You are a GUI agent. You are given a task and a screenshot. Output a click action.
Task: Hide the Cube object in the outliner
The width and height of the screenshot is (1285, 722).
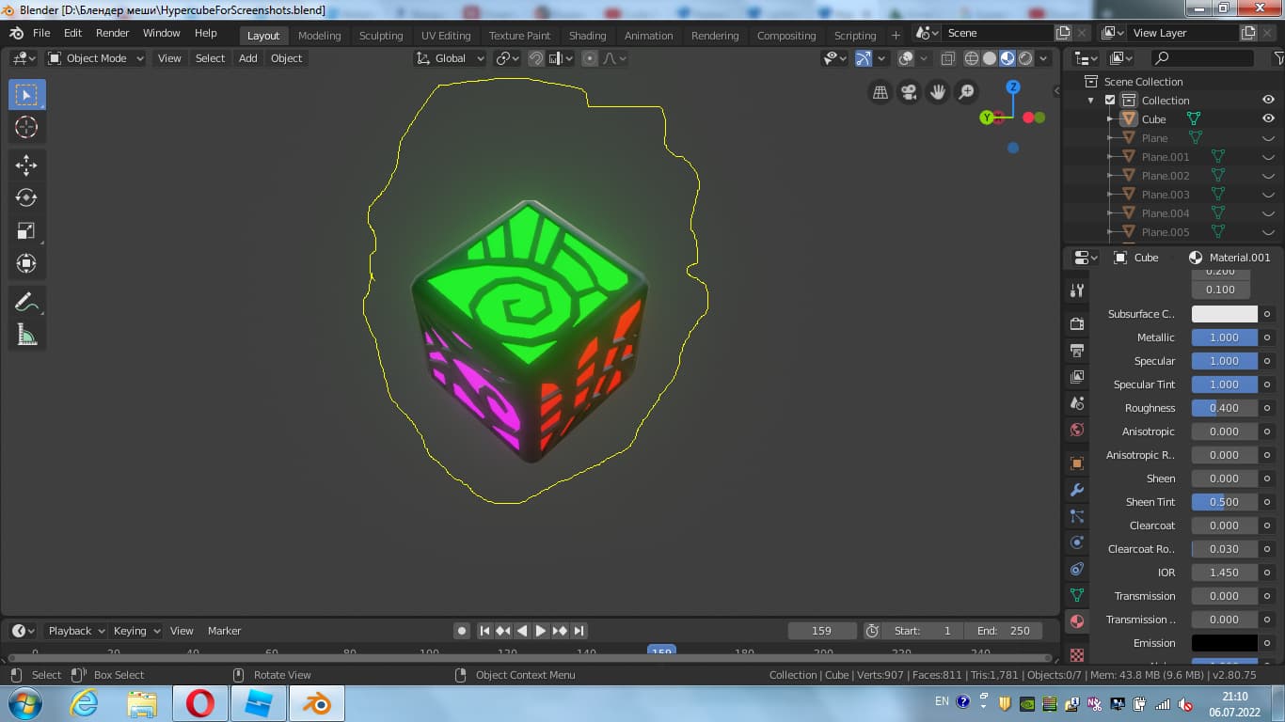tap(1268, 118)
